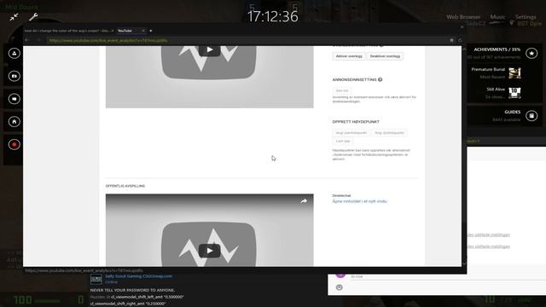Click the first deleted-message link in the chat window

(x=489, y=235)
